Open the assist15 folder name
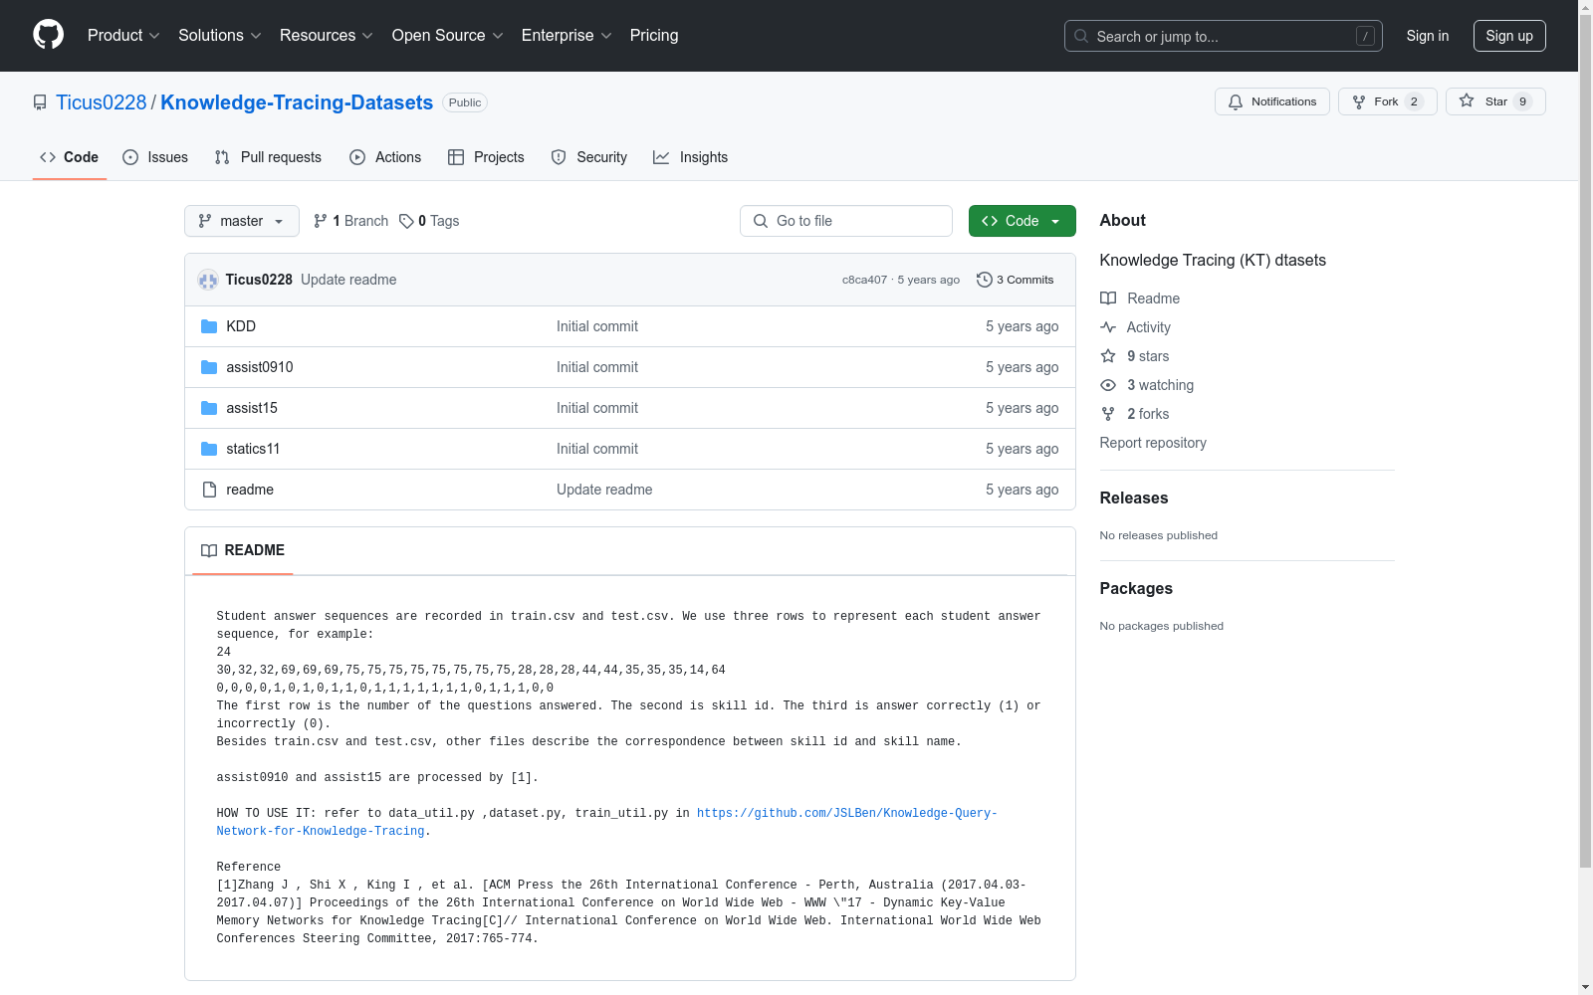The height and width of the screenshot is (995, 1593). [x=252, y=408]
